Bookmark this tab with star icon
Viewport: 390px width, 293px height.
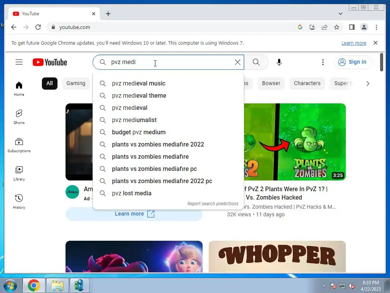pos(337,27)
